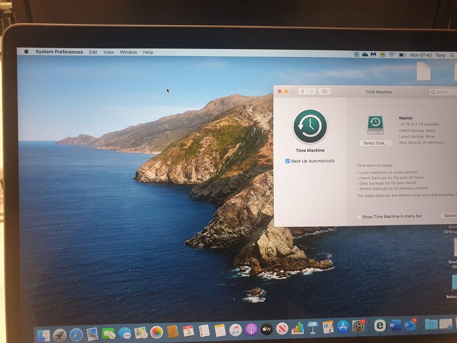
Task: Open the Apple menu
Action: (x=26, y=51)
